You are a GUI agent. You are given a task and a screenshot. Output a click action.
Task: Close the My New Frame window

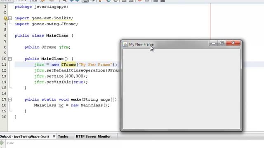233,43
